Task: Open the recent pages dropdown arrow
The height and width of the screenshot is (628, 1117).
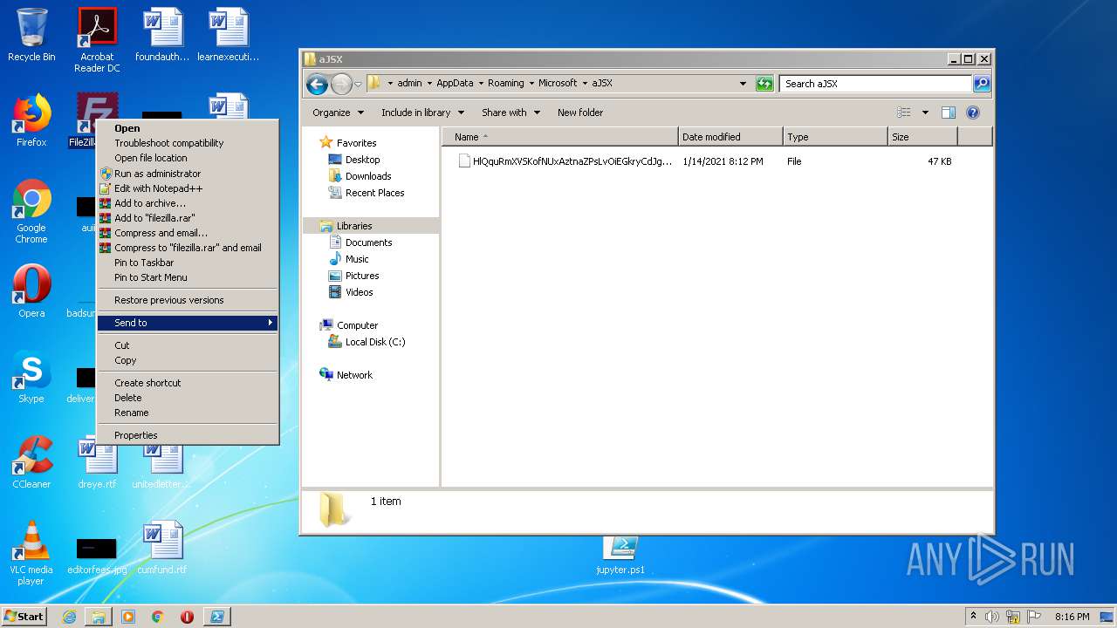Action: point(358,85)
